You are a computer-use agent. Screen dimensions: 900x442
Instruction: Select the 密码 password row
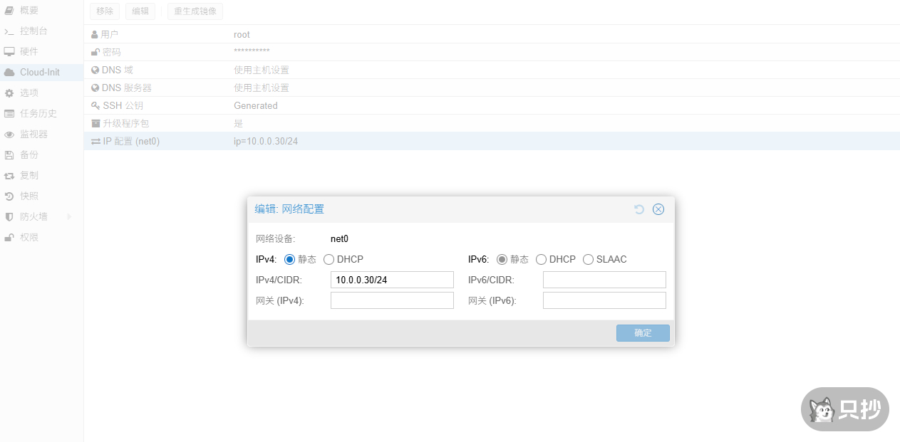click(492, 52)
